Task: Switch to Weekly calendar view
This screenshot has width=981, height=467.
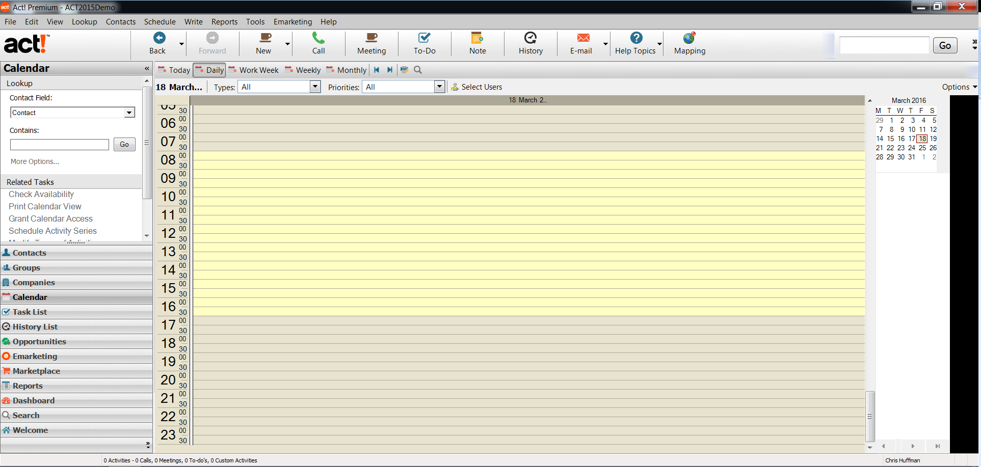Action: coord(303,70)
